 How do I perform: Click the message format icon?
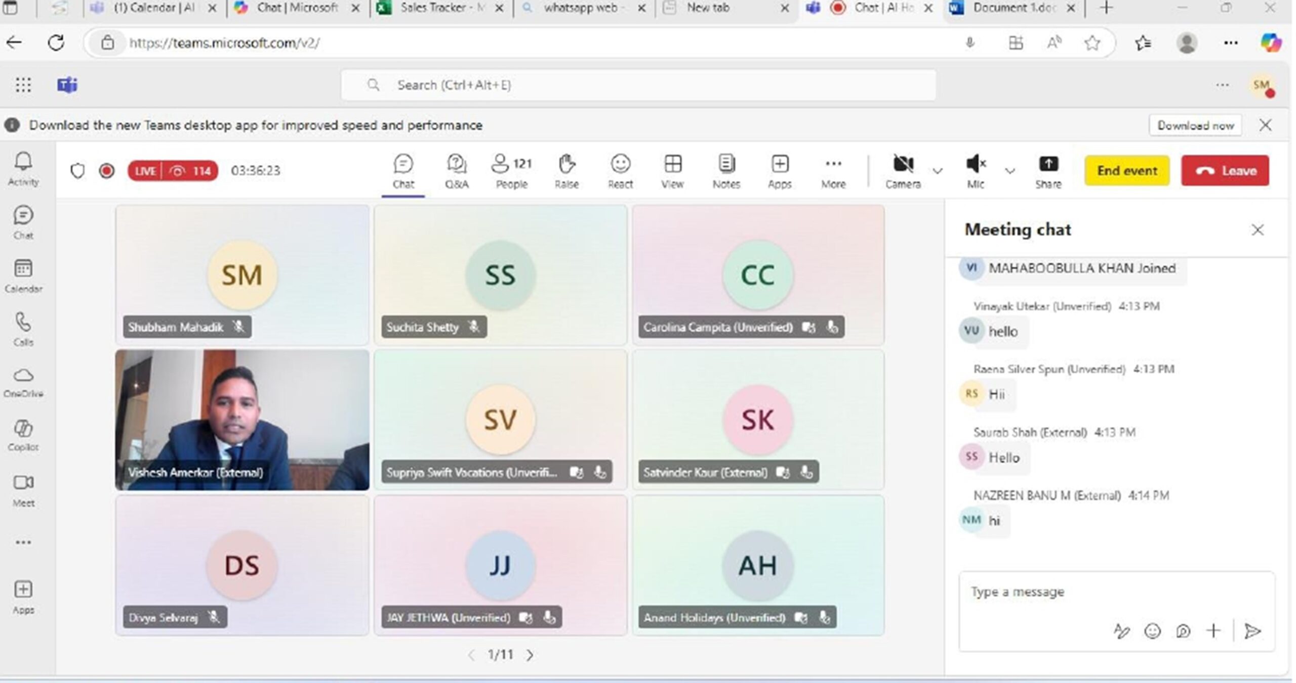click(1121, 631)
